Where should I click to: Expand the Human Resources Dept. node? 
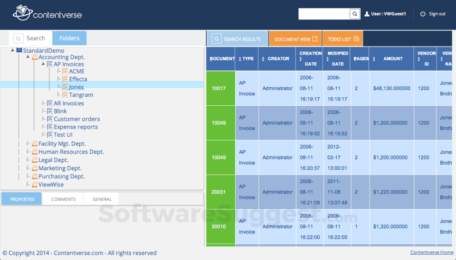tap(28, 151)
